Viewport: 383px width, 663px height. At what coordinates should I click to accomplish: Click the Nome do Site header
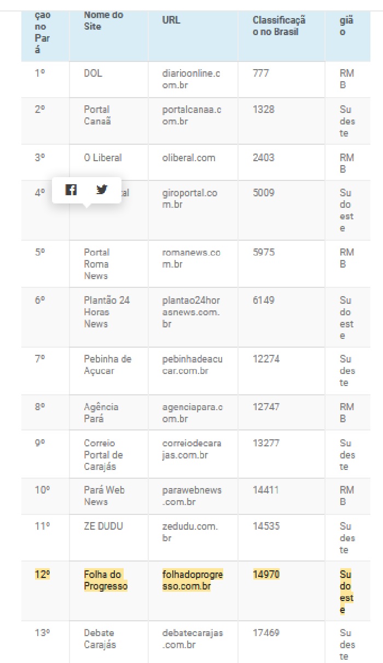(x=103, y=20)
